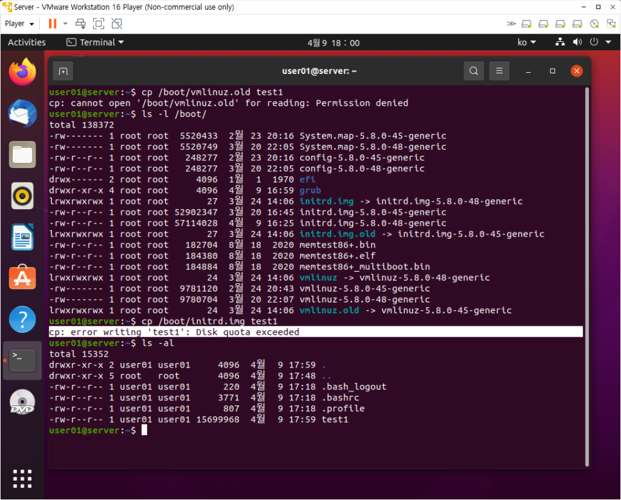Select the Terminal icon in the dock
621x500 pixels.
coord(22,360)
